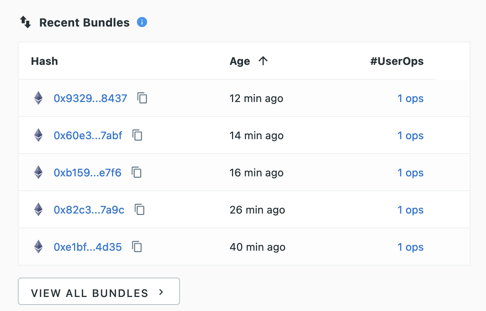Click the 1 ops link on the 12 min ago row
The image size is (486, 311).
click(x=410, y=98)
